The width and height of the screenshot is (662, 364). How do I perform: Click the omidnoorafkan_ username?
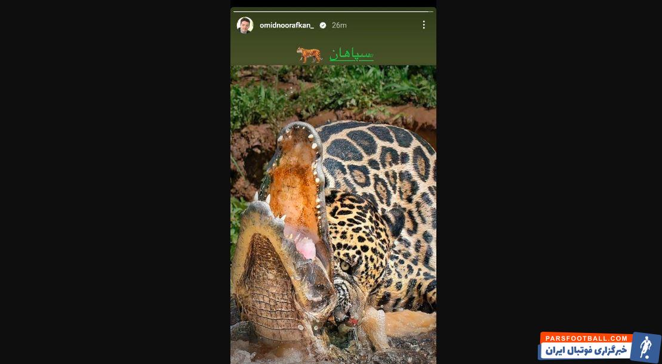(x=287, y=25)
